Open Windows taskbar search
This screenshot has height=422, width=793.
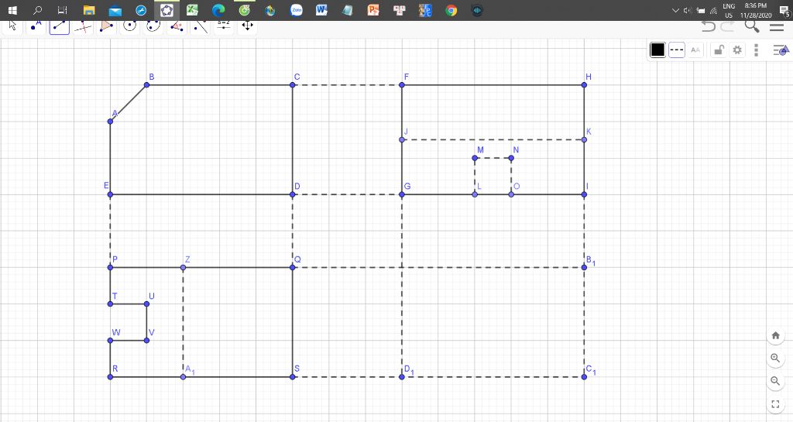[37, 10]
